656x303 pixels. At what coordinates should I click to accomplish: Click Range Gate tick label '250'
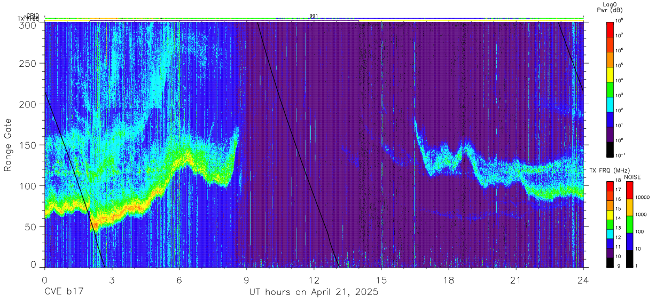29,64
